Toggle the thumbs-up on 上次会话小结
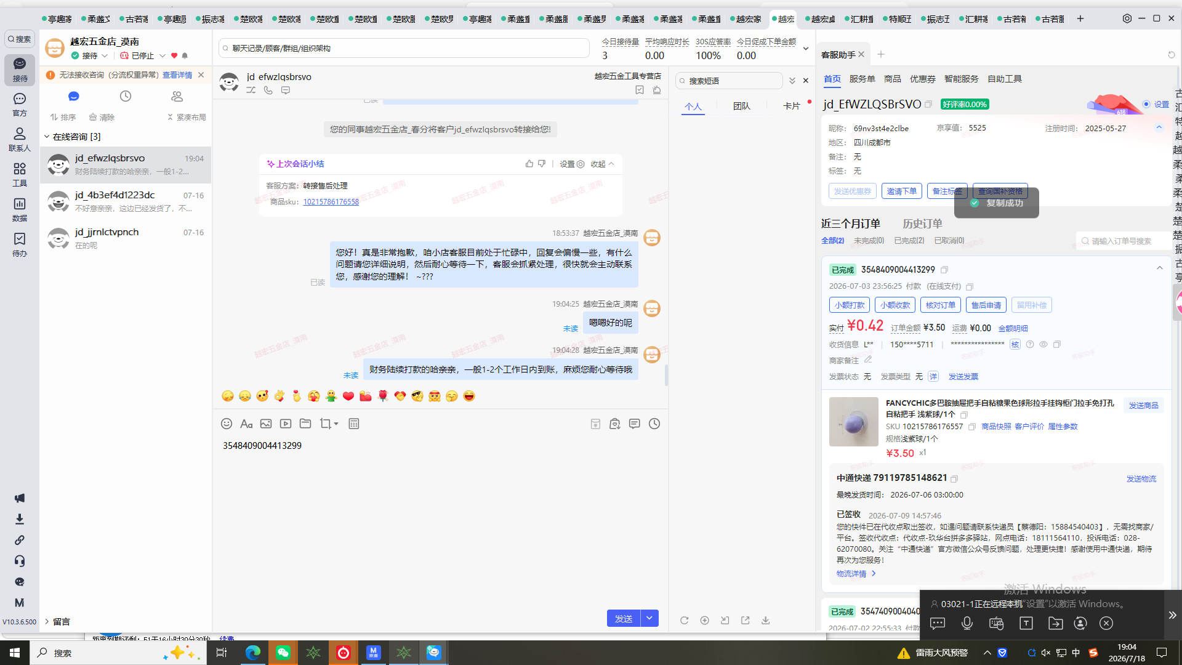This screenshot has width=1182, height=665. (529, 164)
